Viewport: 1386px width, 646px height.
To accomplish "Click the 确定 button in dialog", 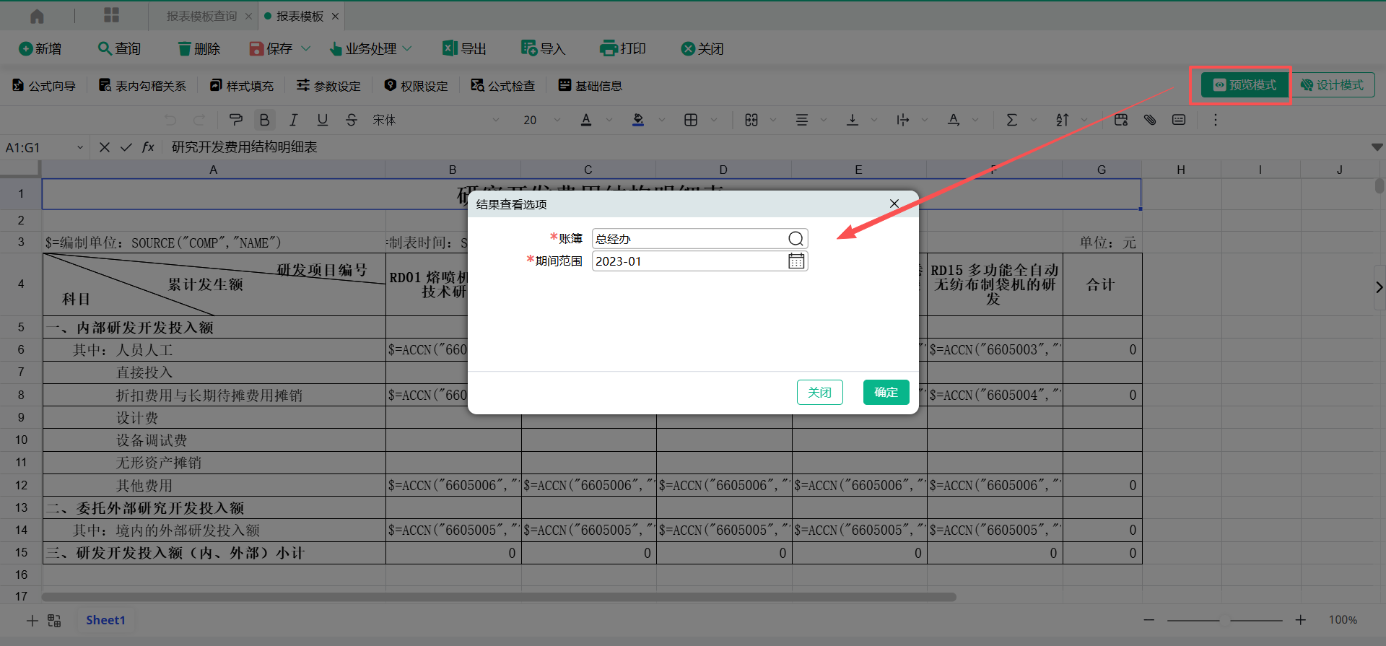I will tap(886, 393).
